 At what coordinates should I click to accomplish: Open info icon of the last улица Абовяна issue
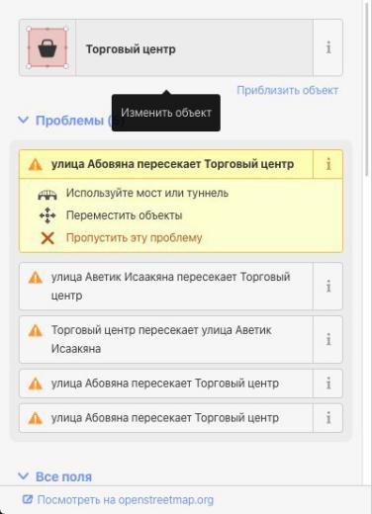(x=328, y=418)
